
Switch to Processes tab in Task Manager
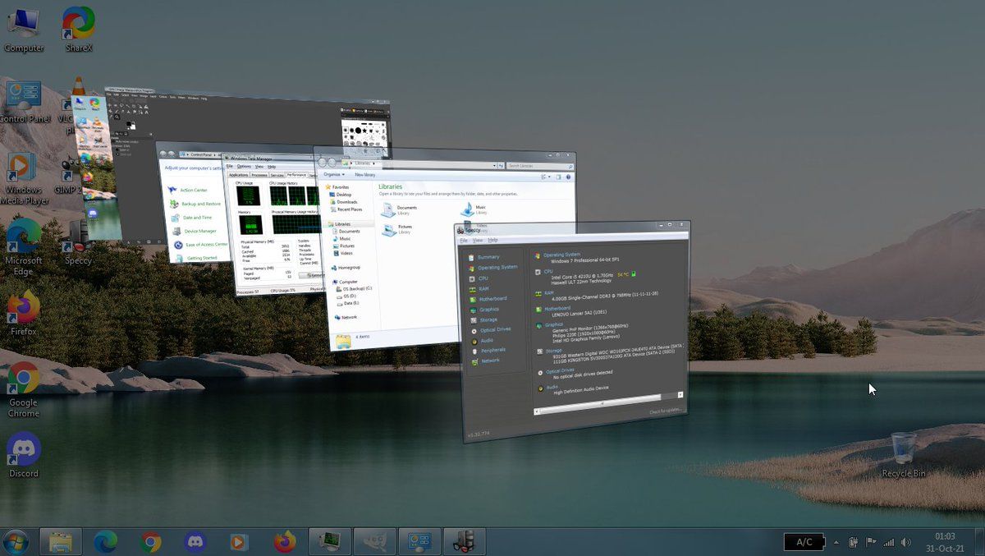pyautogui.click(x=259, y=175)
